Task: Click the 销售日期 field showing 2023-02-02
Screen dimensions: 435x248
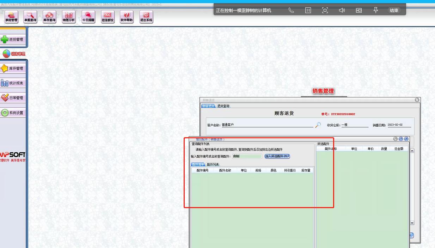Action: click(399, 125)
